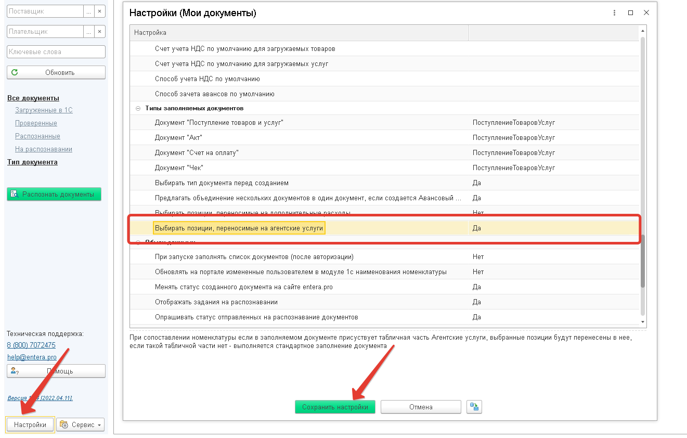
Task: Clear the Плательщик field with its x button
Action: tap(100, 31)
